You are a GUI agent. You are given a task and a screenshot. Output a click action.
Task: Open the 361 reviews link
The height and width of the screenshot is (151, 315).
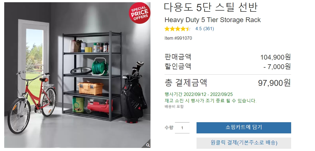tap(209, 29)
